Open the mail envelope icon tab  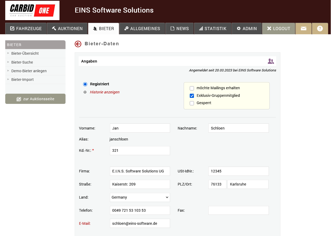(x=303, y=29)
